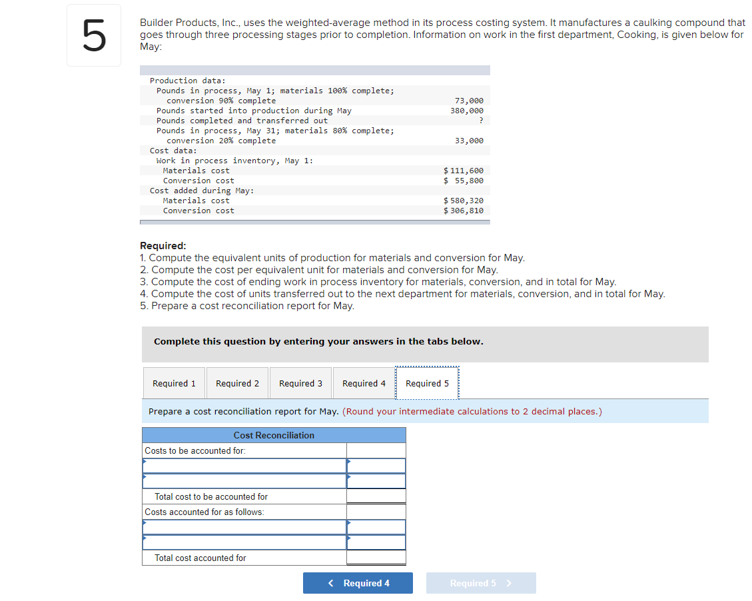Click the question number 5 badge
Screen dimensions: 752x601
pos(93,34)
